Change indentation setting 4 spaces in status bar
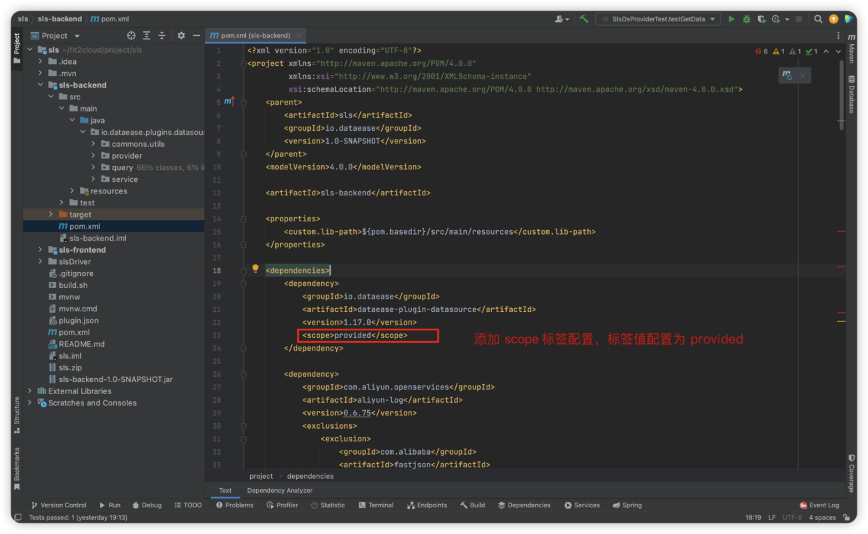This screenshot has height=534, width=868. [x=822, y=517]
